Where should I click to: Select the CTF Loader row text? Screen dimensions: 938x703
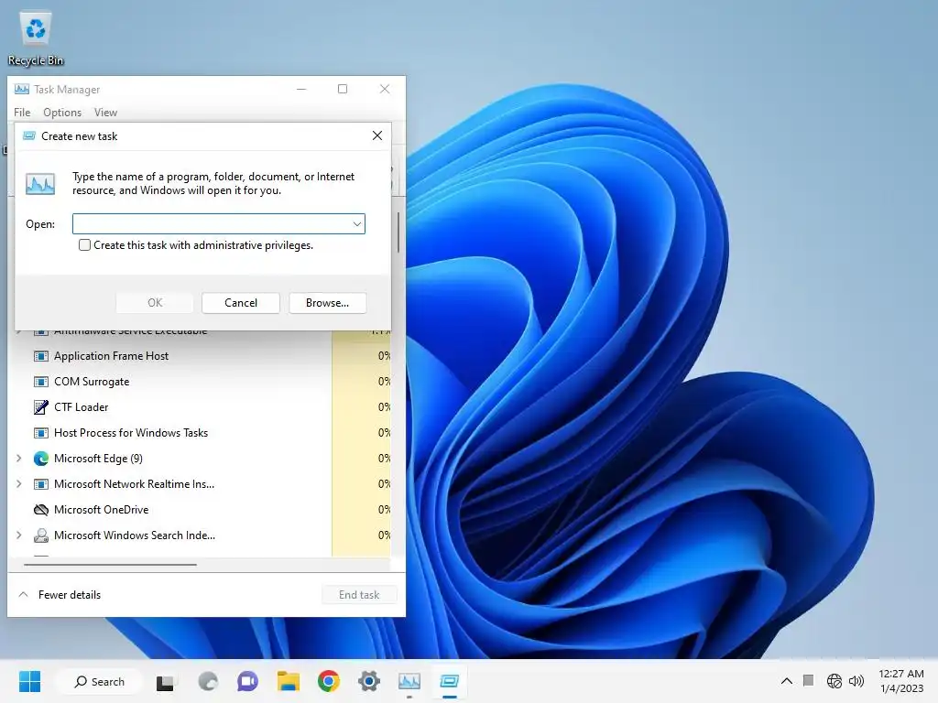82,407
